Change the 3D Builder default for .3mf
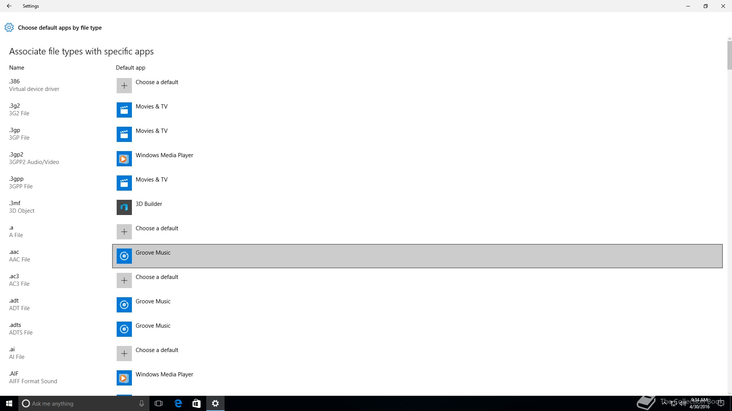 [x=149, y=204]
